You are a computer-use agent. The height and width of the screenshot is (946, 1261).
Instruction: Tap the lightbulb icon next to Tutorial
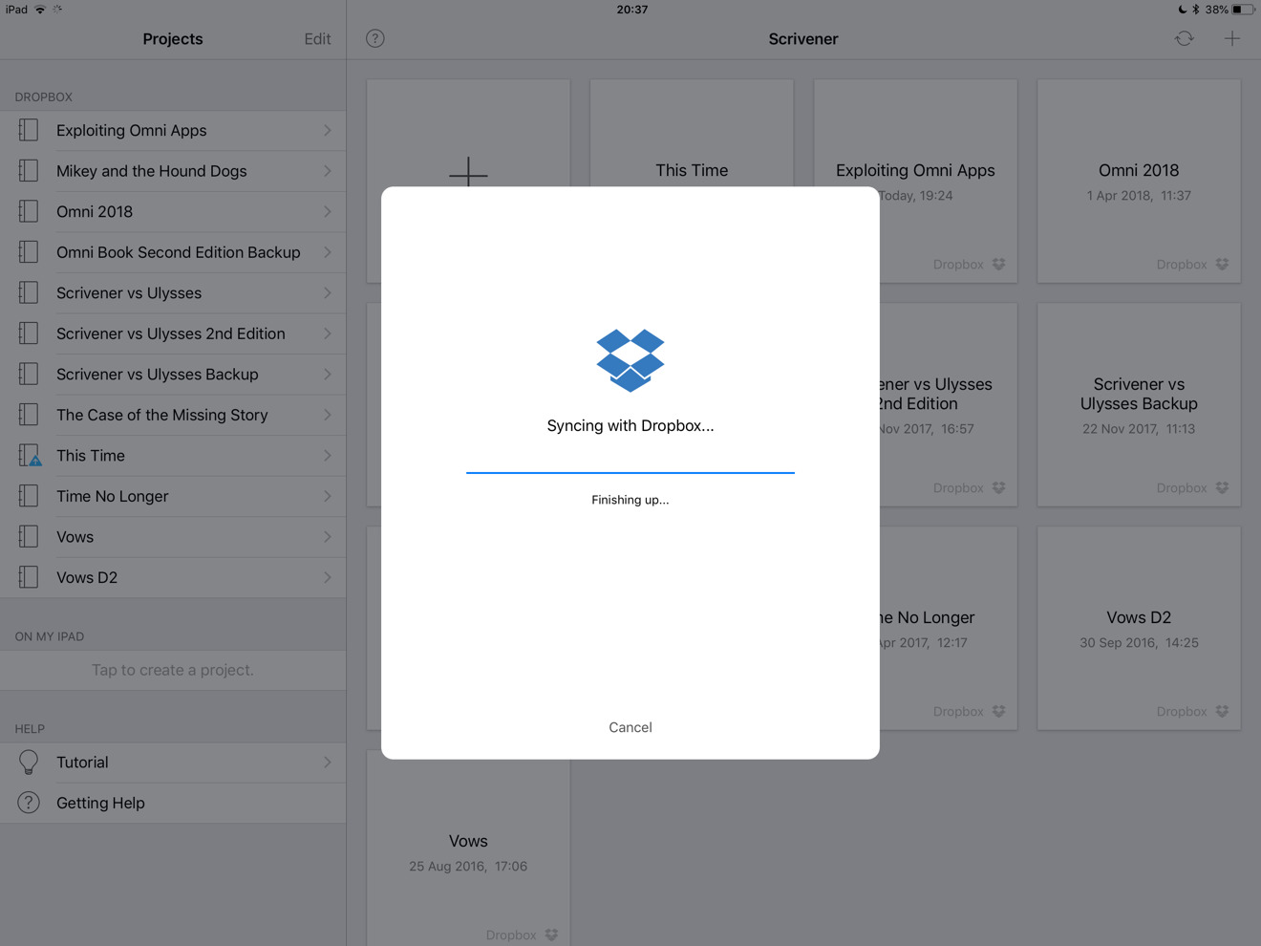tap(29, 762)
